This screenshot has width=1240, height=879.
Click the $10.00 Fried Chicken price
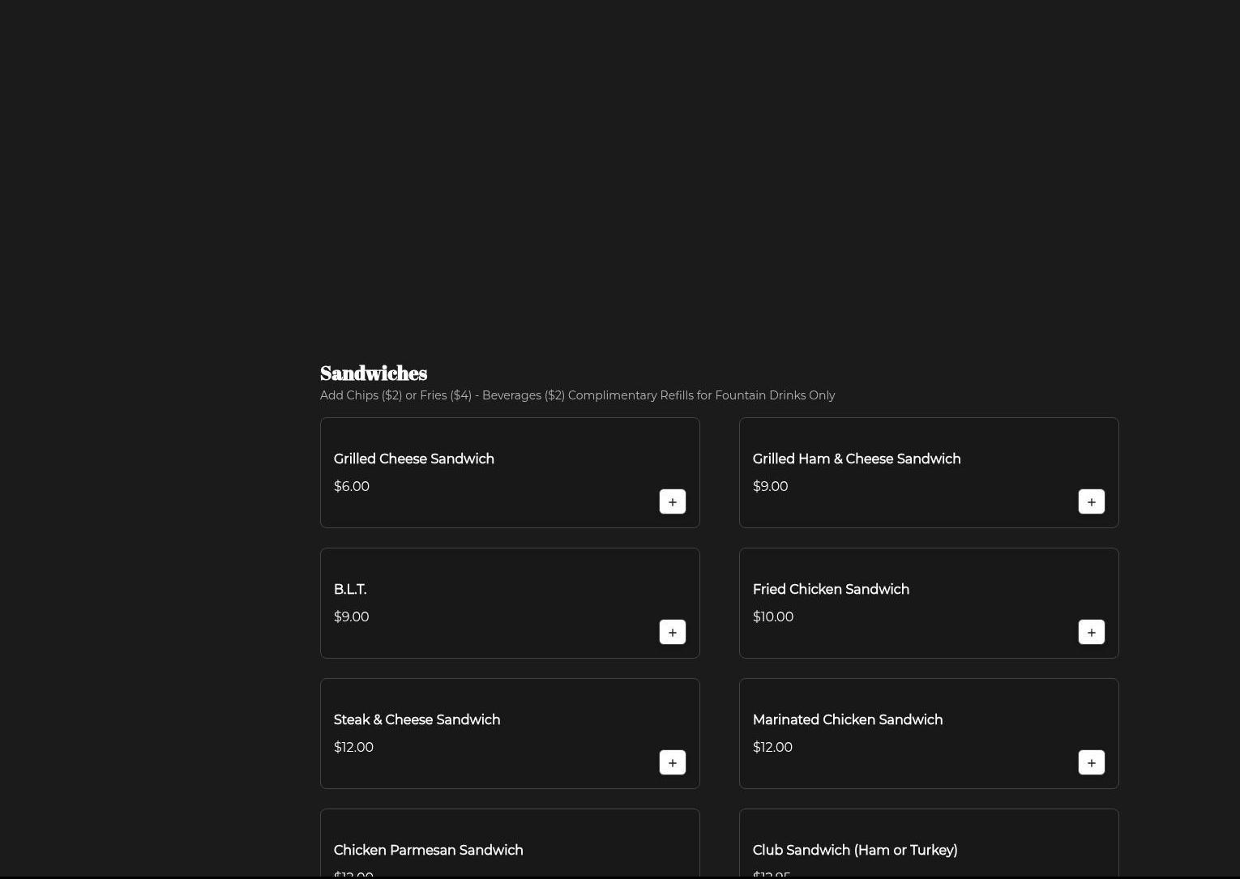[x=772, y=617]
